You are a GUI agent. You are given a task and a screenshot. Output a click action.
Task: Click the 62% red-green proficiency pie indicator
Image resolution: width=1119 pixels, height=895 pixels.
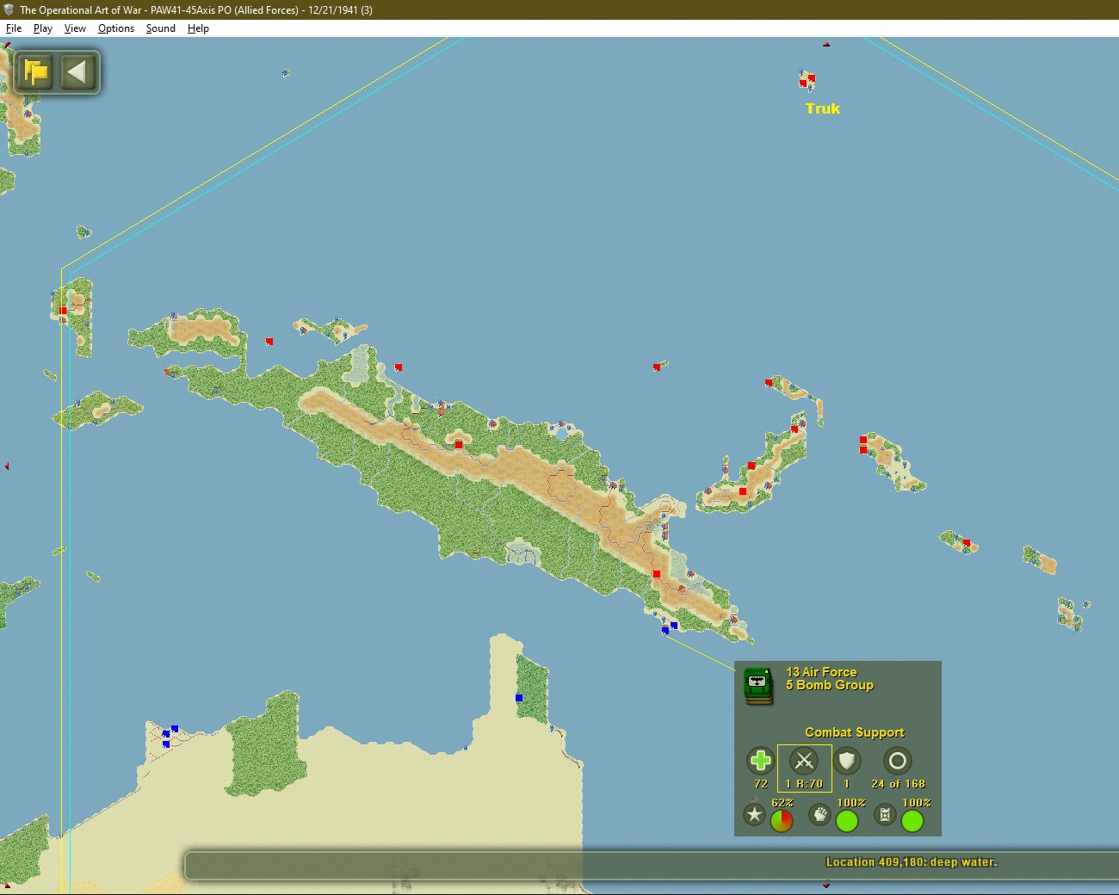(782, 821)
